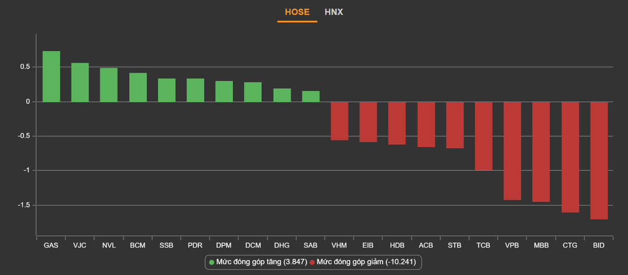
Task: Click the STB red bar
Action: pos(455,125)
